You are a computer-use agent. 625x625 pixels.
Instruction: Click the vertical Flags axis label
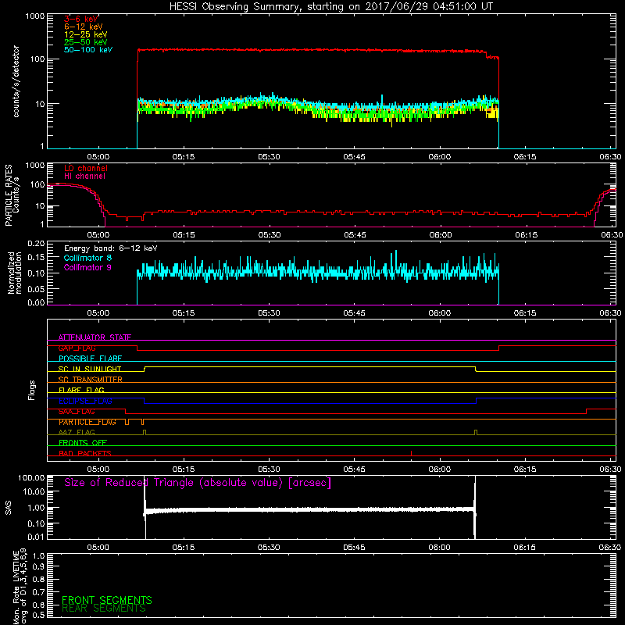[x=32, y=390]
